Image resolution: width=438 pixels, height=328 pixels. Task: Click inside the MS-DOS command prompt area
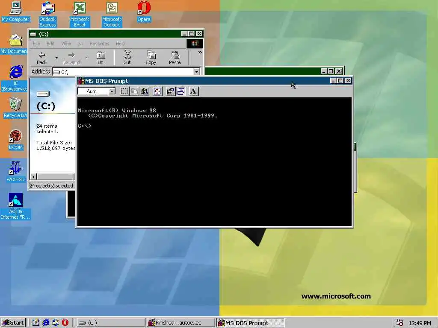click(214, 161)
